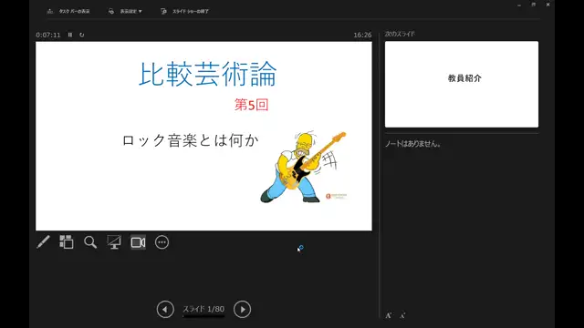
Task: Click the notes text ノートはありません
Action: point(413,144)
